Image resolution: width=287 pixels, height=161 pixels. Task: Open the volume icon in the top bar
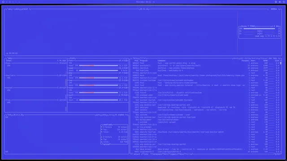[x=280, y=2]
